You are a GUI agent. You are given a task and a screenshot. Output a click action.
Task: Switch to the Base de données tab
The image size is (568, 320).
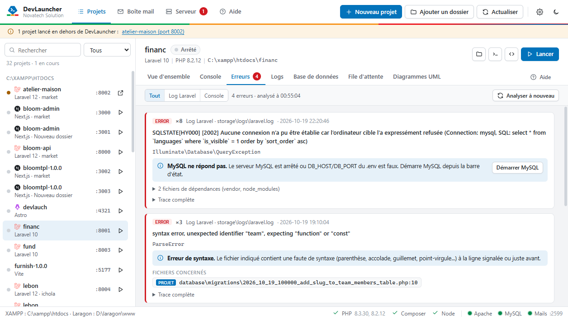pos(316,77)
